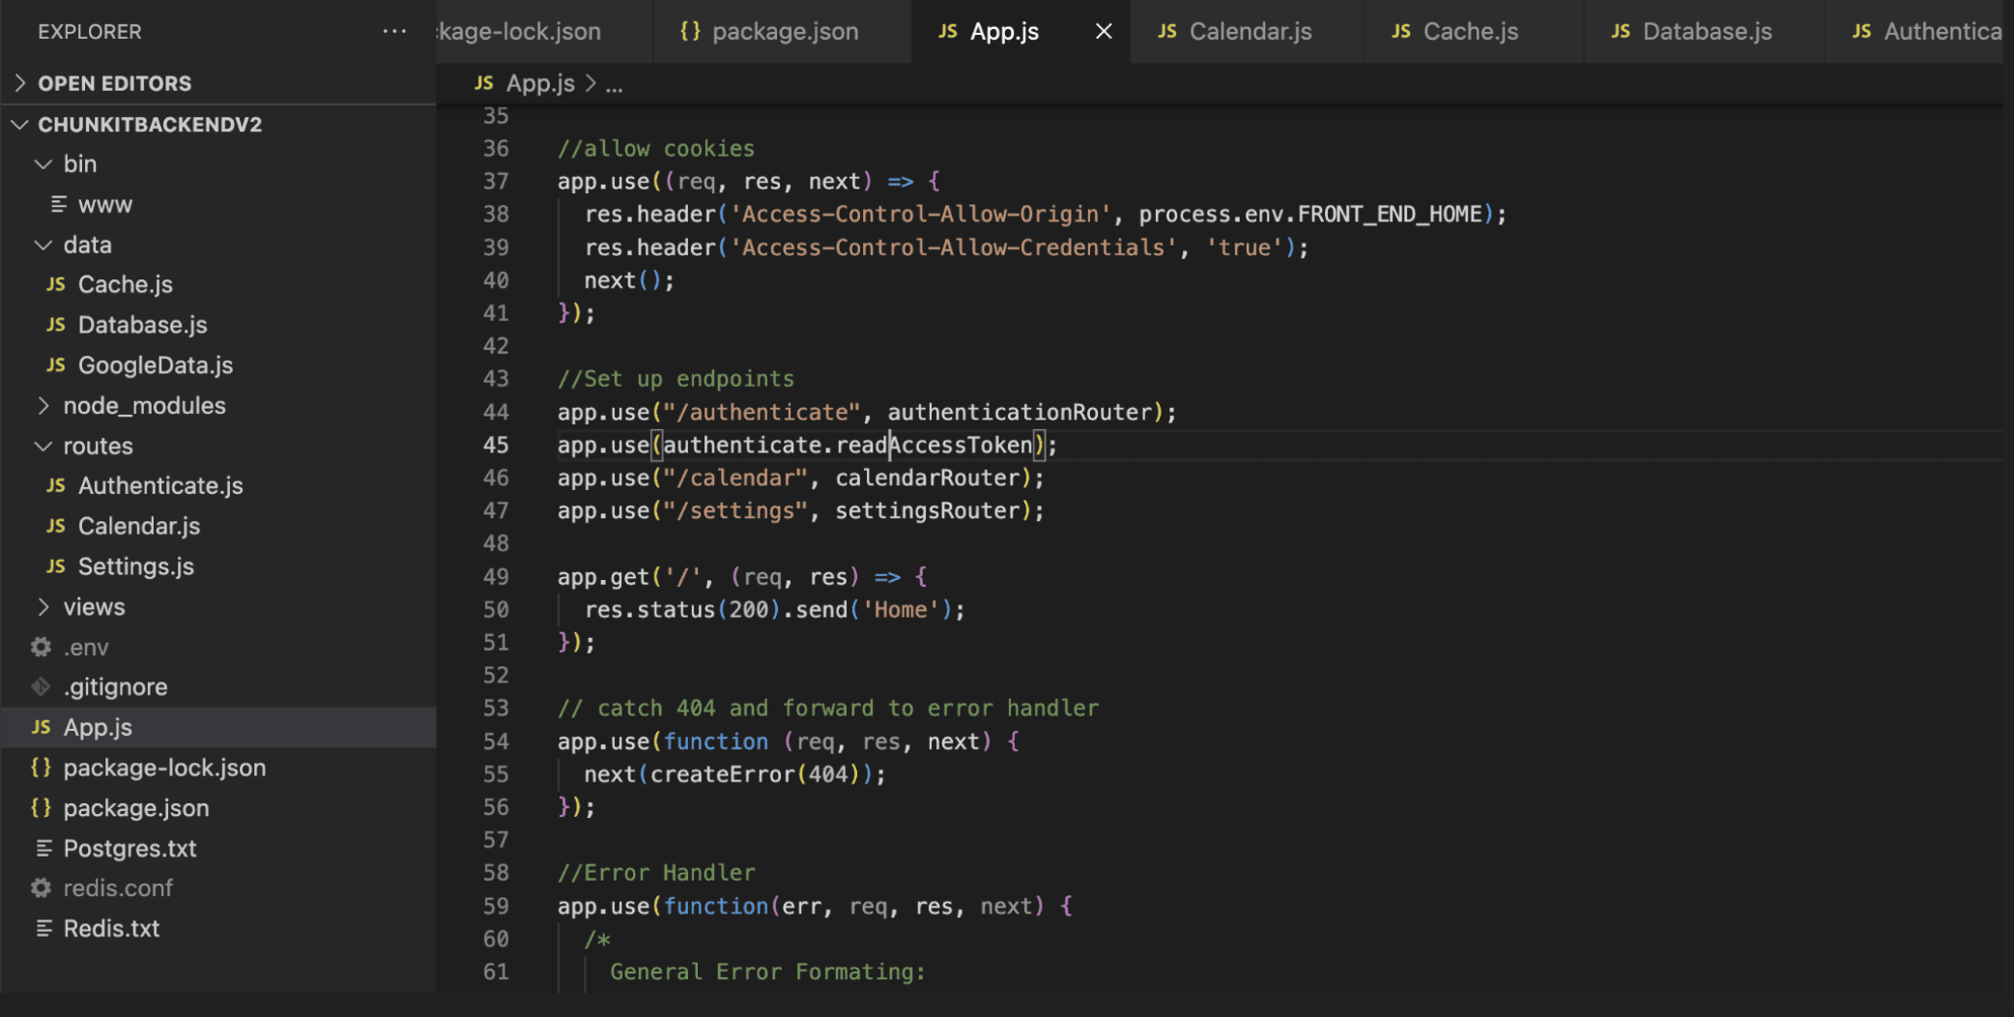Open Calendar.js in routes folder
This screenshot has width=2014, height=1017.
(x=217, y=527)
